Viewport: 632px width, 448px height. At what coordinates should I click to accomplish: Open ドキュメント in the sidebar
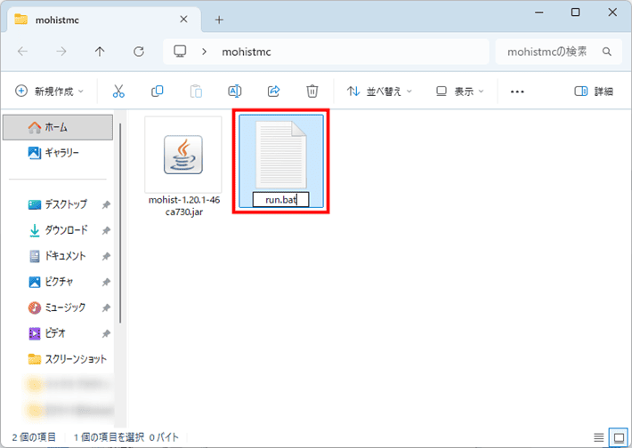click(57, 256)
